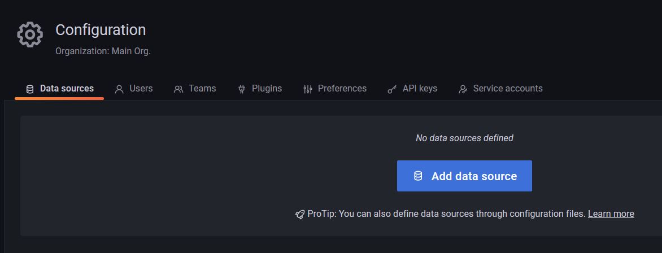Screen dimensions: 662x253
Task: Click the key icon beside API keys
Action: tap(392, 89)
